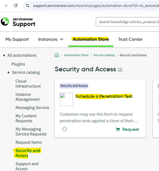Open My Content Requests category

tap(26, 118)
